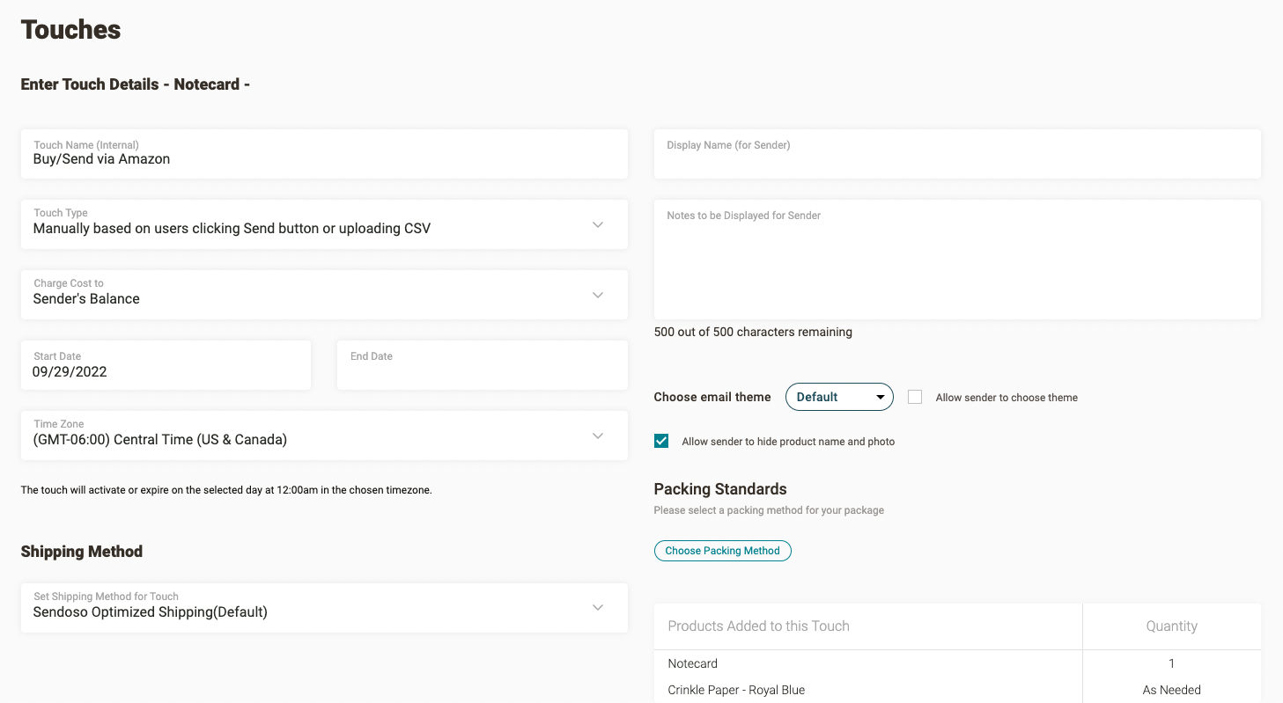Click the Shipping Method chevron arrow
Screen dimensions: 1283x703
coord(598,607)
